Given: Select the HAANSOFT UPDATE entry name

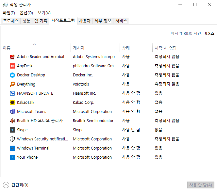Looking at the screenshot, I should 35,93.
